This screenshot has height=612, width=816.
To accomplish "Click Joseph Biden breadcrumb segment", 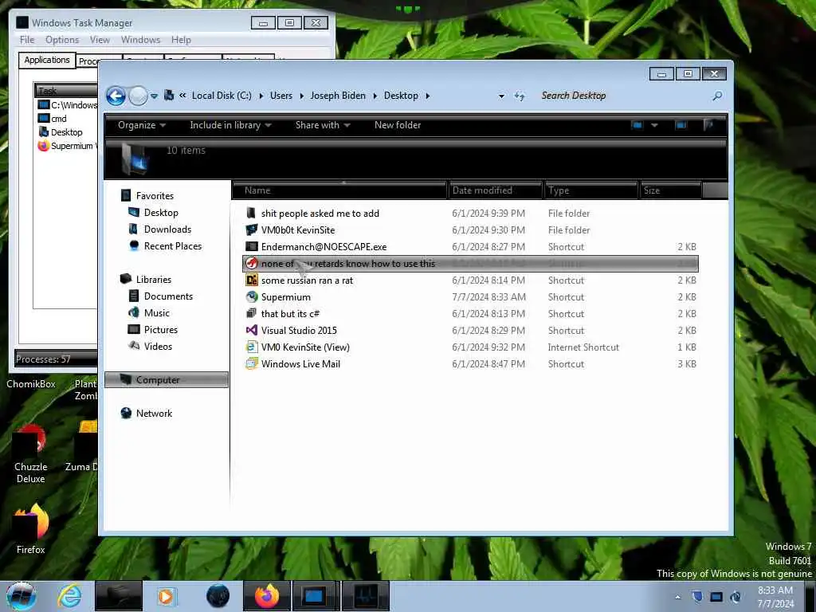I will [338, 96].
